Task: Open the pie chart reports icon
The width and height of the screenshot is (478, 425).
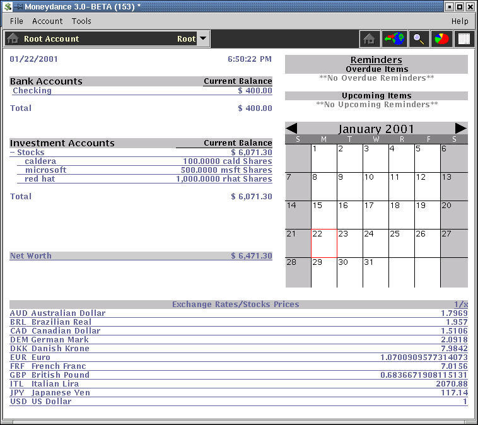Action: 441,38
